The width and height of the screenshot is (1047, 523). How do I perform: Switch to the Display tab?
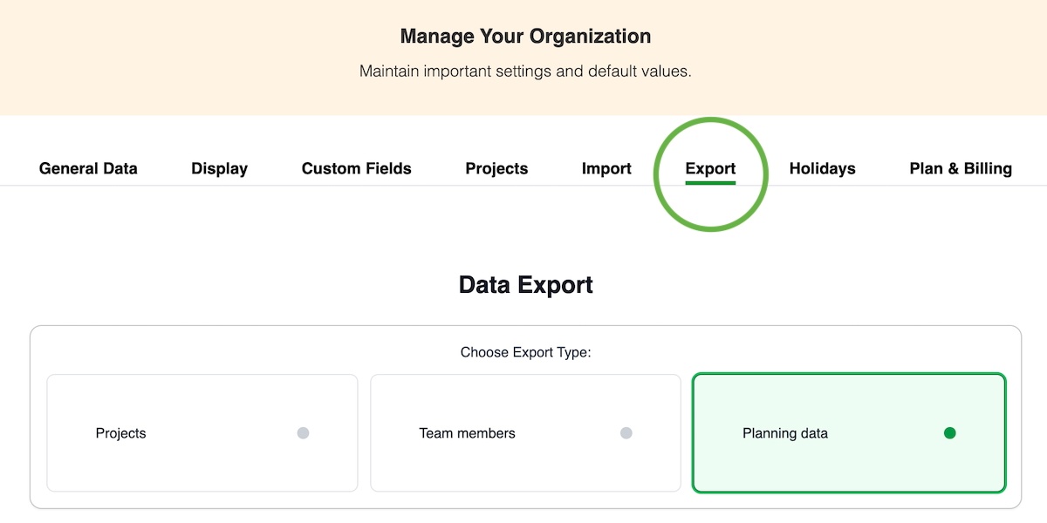coord(219,169)
